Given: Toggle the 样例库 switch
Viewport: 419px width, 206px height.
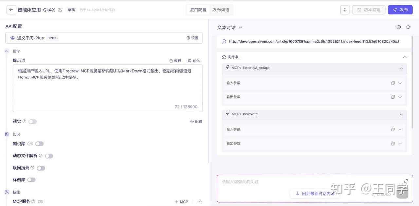Looking at the screenshot, I should (31, 180).
